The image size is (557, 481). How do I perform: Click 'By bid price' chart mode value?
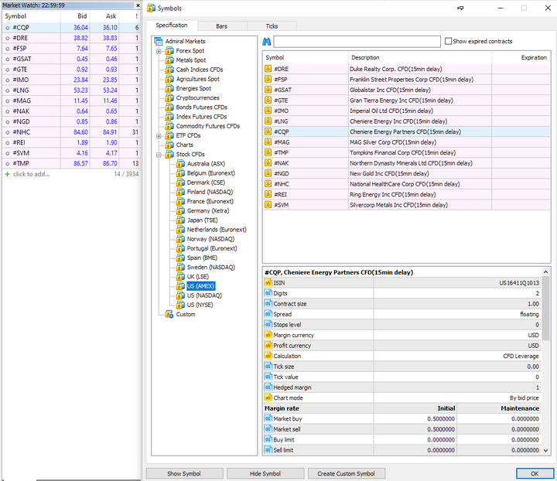click(x=524, y=398)
